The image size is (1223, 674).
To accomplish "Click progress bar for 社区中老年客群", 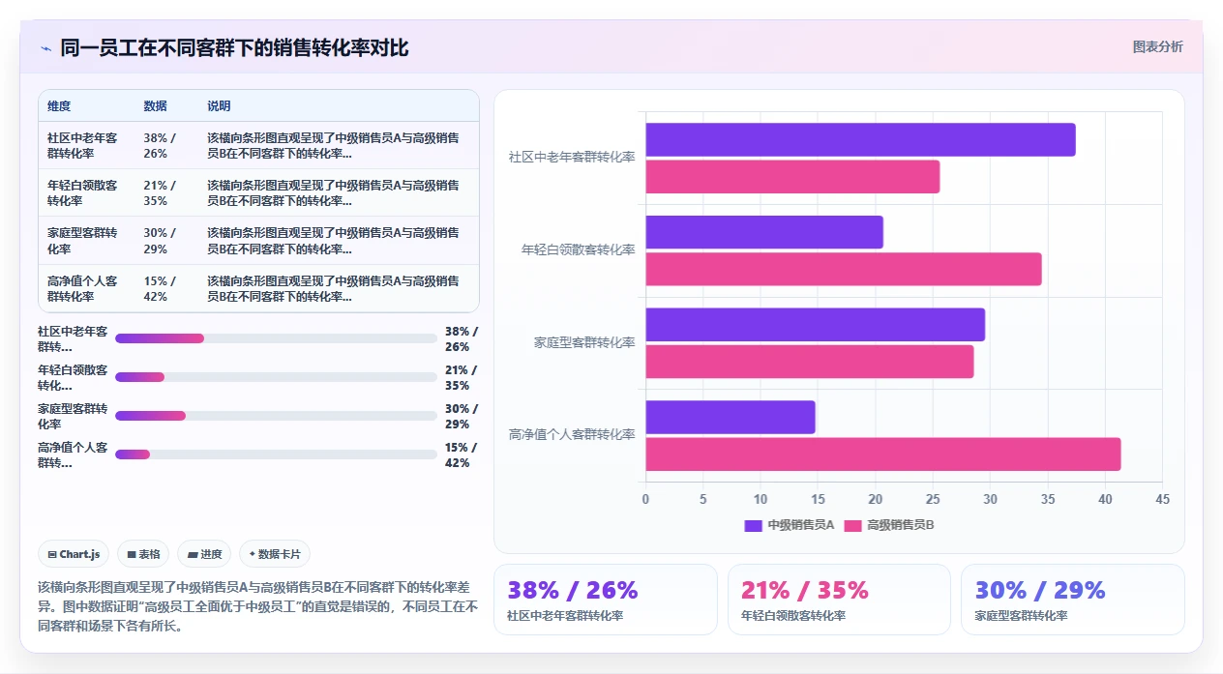I will (x=276, y=338).
